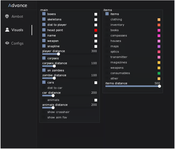Screen dimensions: 175x149
Task: Enable the animals checkbox
Action: [x=44, y=100]
